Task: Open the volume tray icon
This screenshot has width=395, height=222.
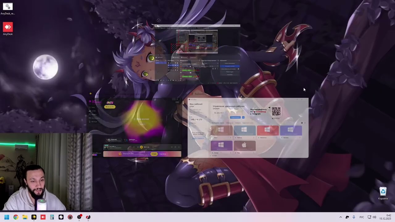Action: coord(375,217)
